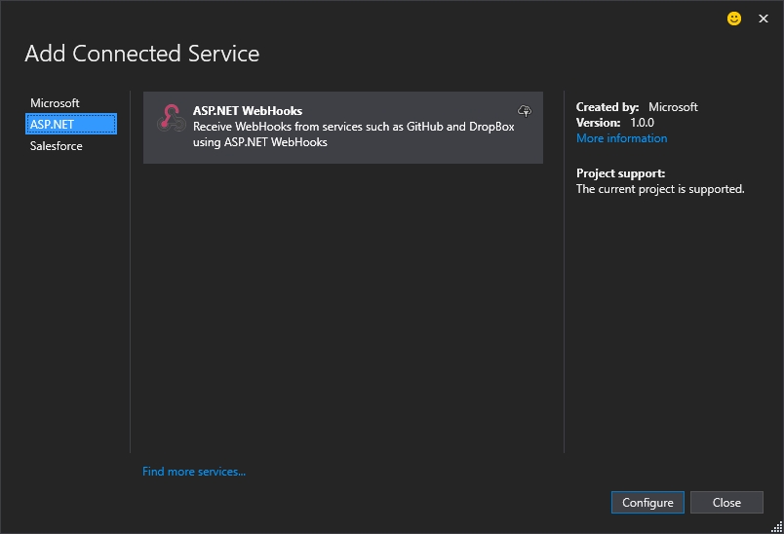Click the resize grip at dialog corner
784x534 pixels.
pyautogui.click(x=777, y=527)
